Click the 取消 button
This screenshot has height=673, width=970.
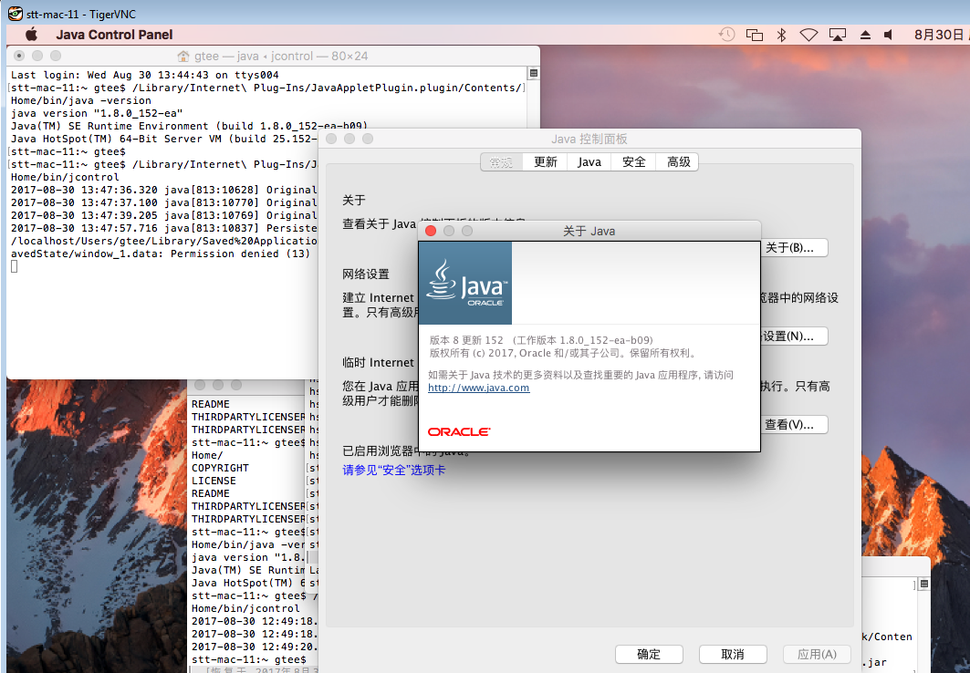point(732,654)
